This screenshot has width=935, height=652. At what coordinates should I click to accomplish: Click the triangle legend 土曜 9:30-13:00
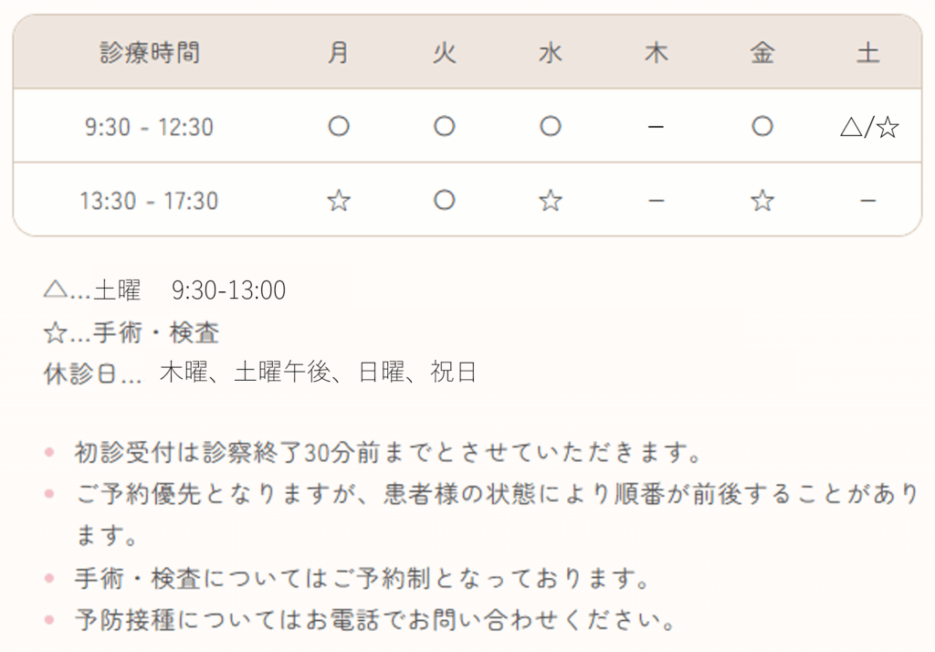tap(164, 290)
